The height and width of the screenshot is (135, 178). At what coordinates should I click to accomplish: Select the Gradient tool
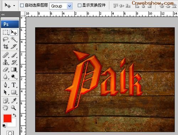14,69
